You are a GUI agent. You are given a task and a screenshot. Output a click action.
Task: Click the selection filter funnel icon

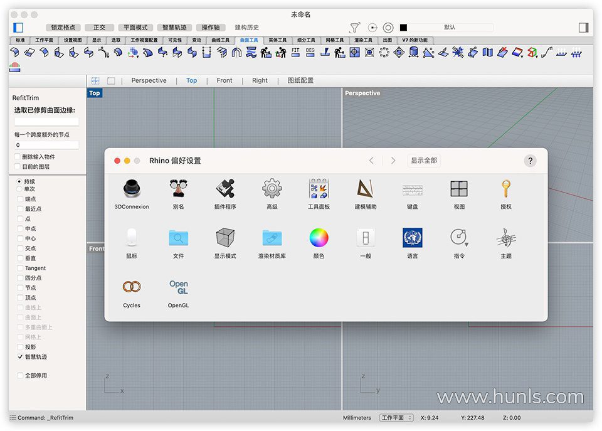pos(355,27)
